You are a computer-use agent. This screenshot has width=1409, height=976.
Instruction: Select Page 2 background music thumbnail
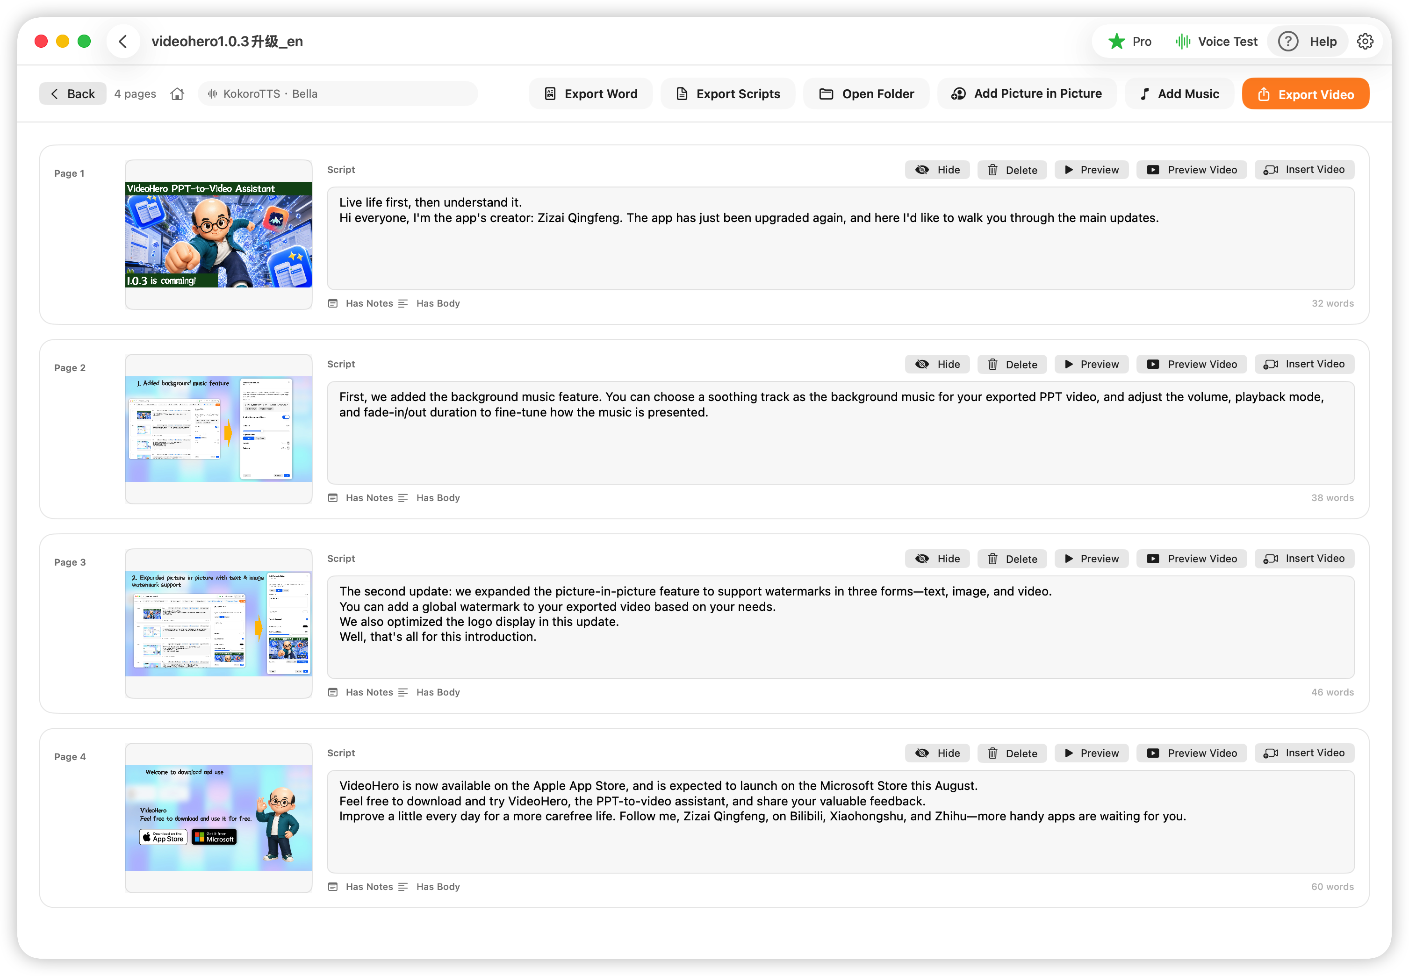pyautogui.click(x=219, y=429)
